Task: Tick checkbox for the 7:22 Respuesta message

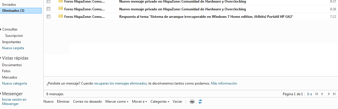Action: [49, 16]
